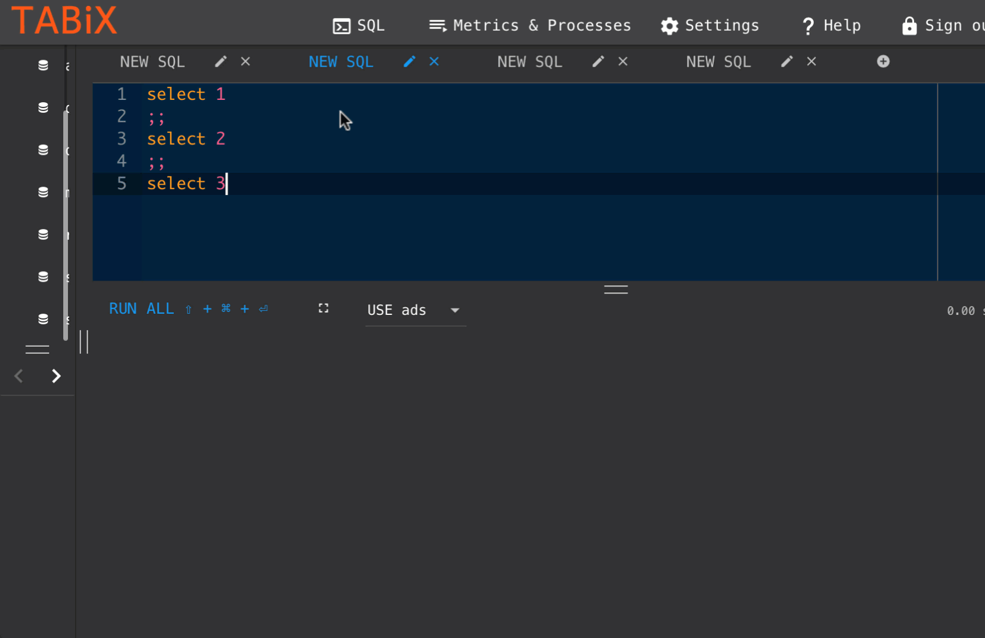The image size is (985, 638).
Task: Click the Sign out lock icon
Action: 908,25
